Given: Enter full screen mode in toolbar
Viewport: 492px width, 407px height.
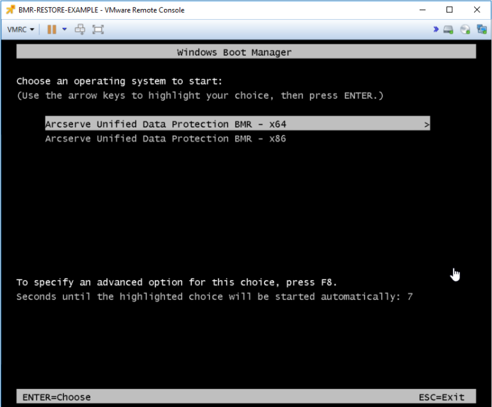Looking at the screenshot, I should [x=98, y=29].
